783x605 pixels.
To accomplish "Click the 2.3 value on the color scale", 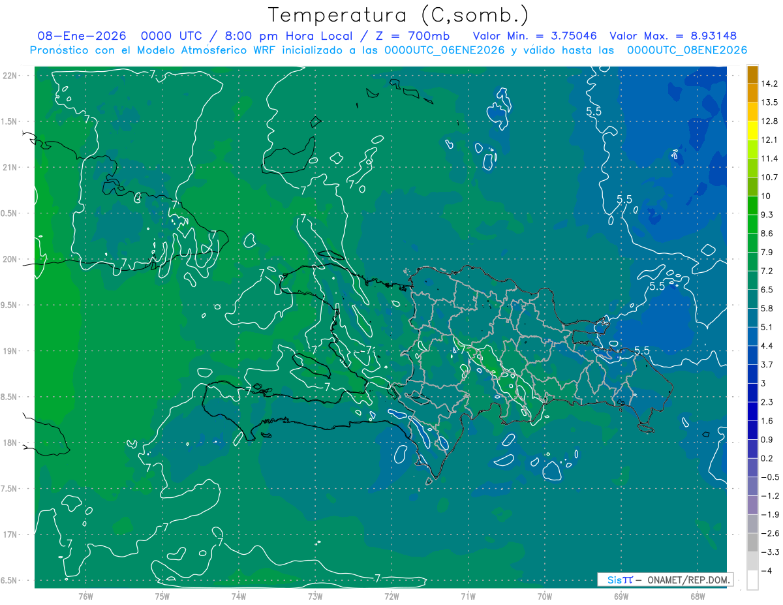I will coord(767,402).
